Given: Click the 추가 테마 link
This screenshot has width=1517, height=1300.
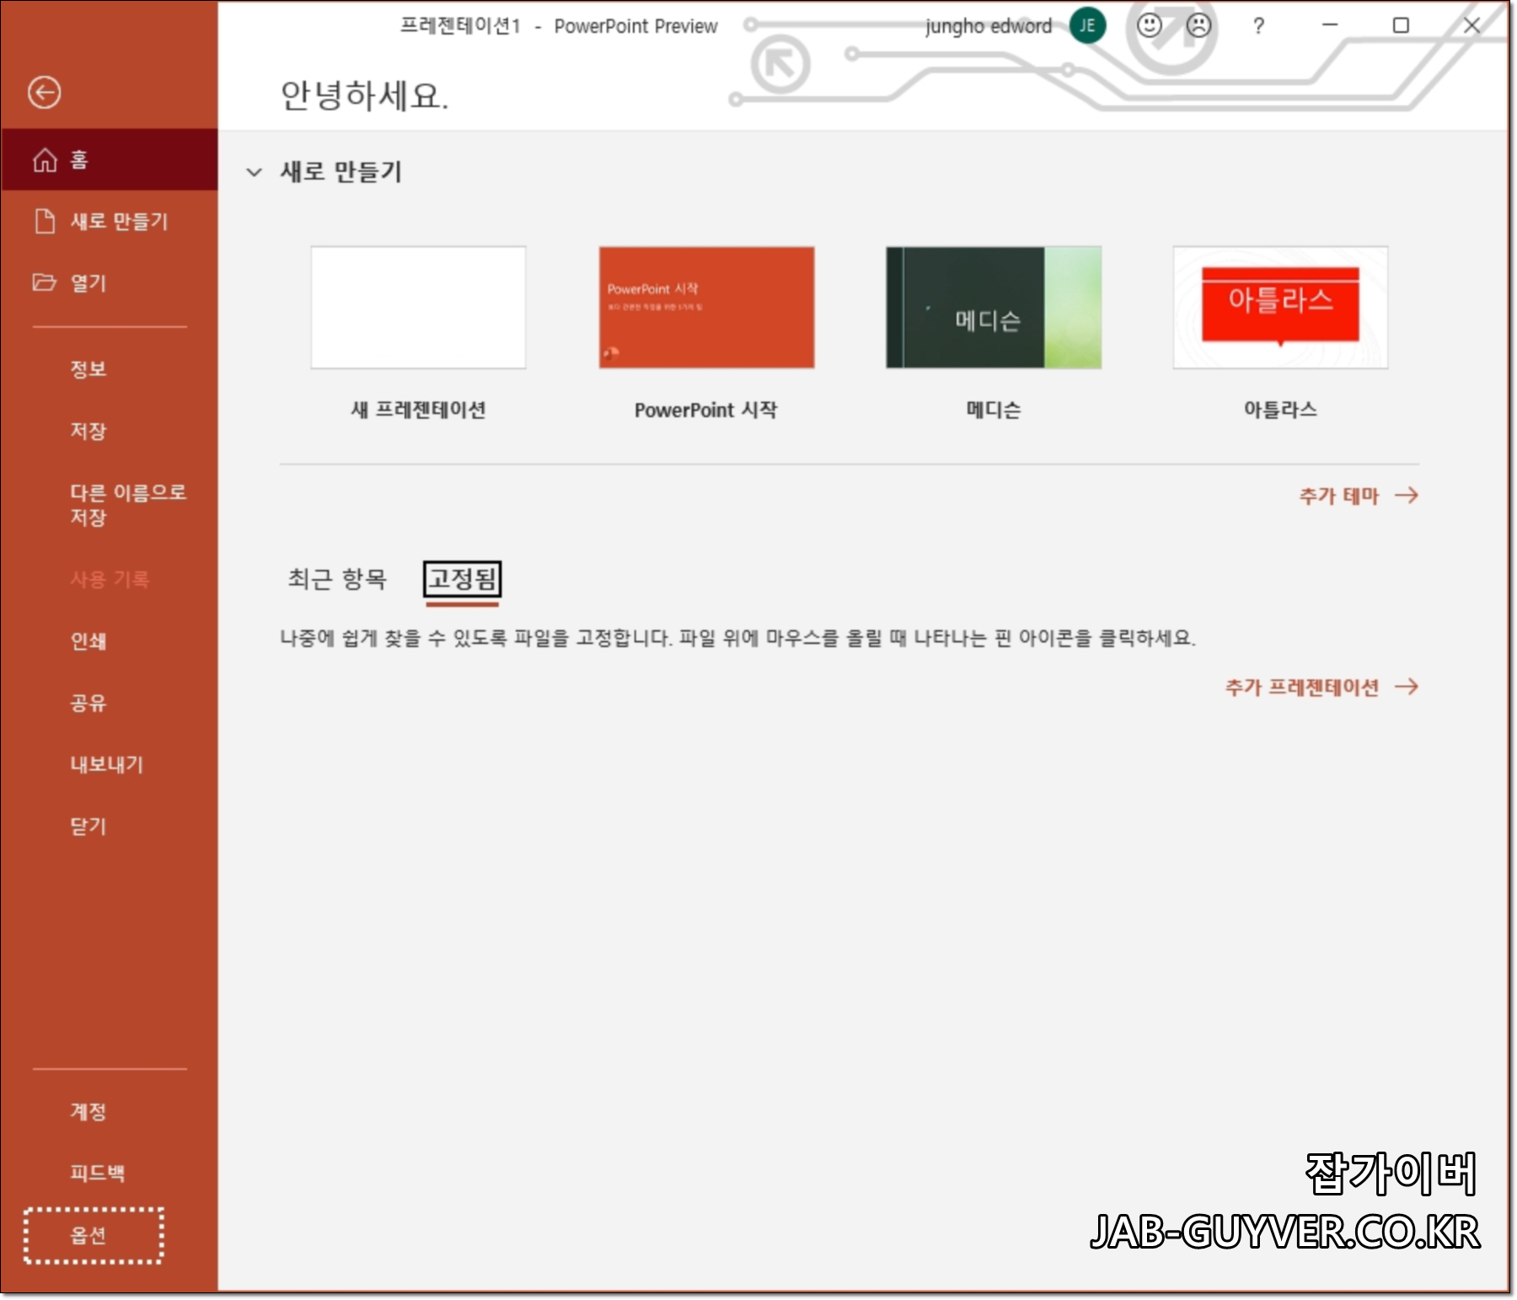Looking at the screenshot, I should point(1359,496).
